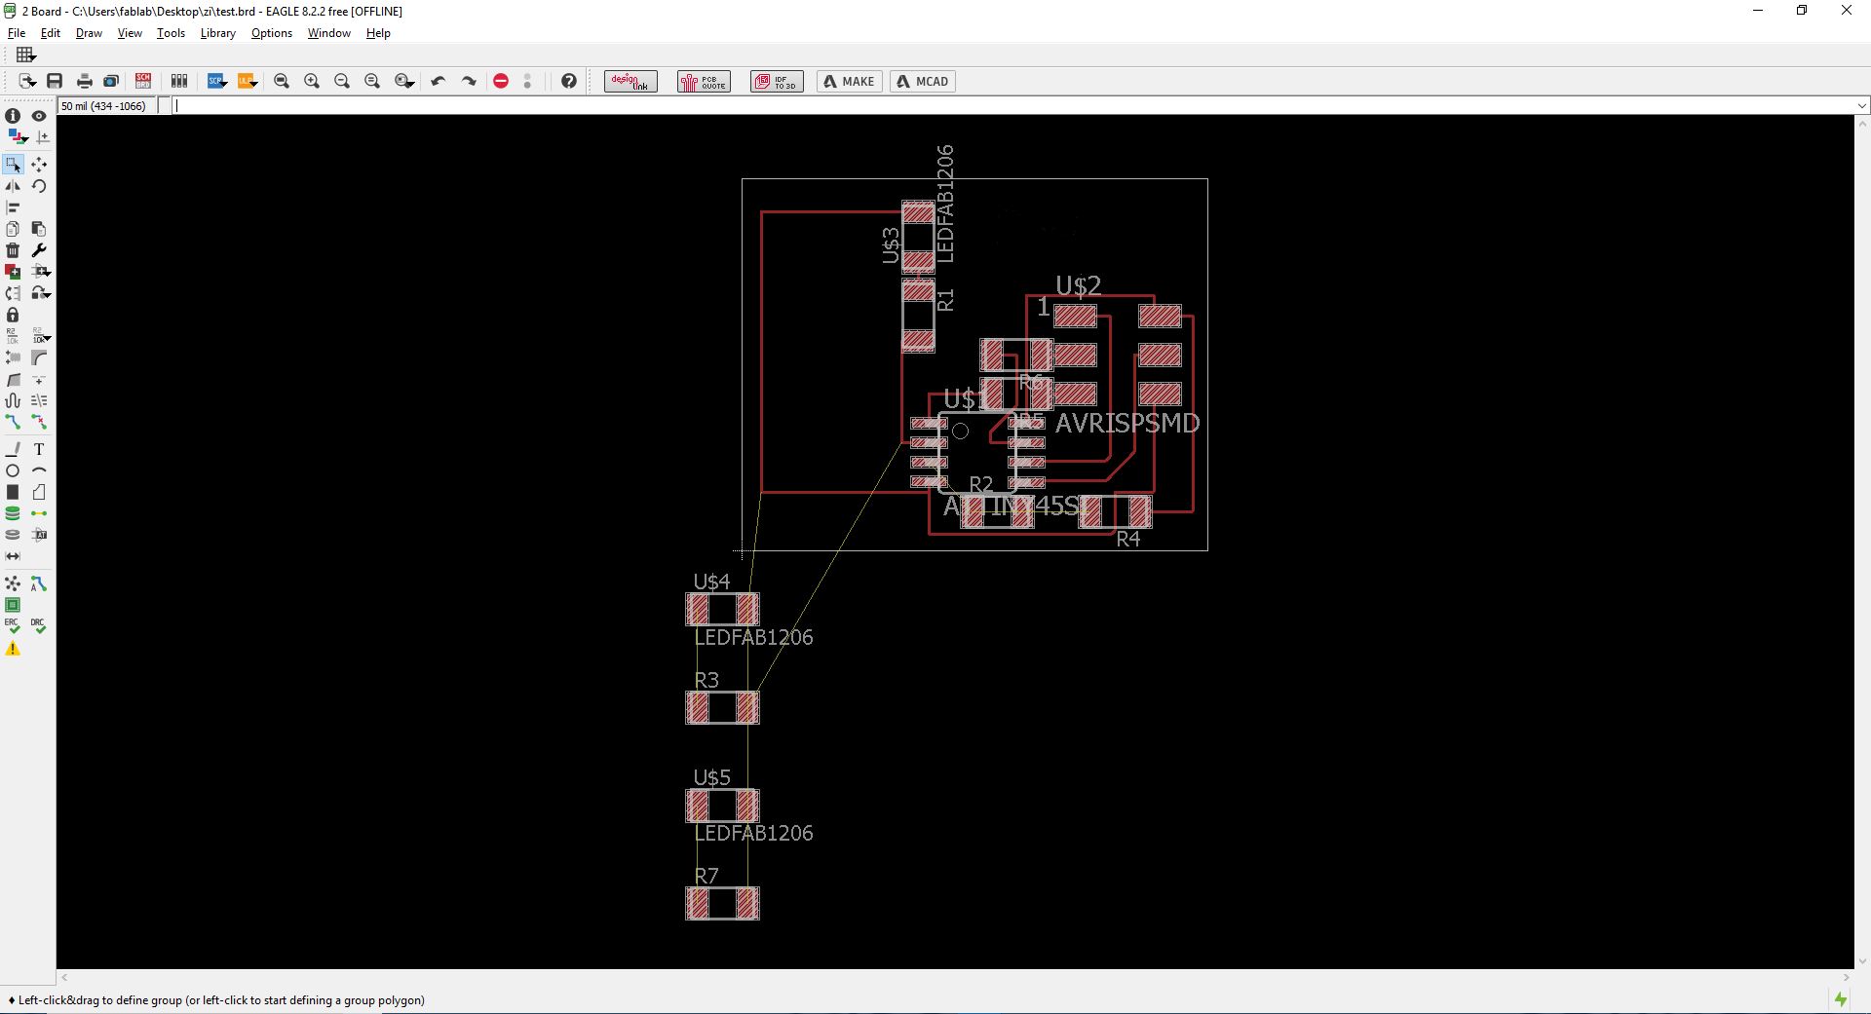Viewport: 1871px width, 1014px height.
Task: Run the DRC design rule check
Action: [39, 626]
